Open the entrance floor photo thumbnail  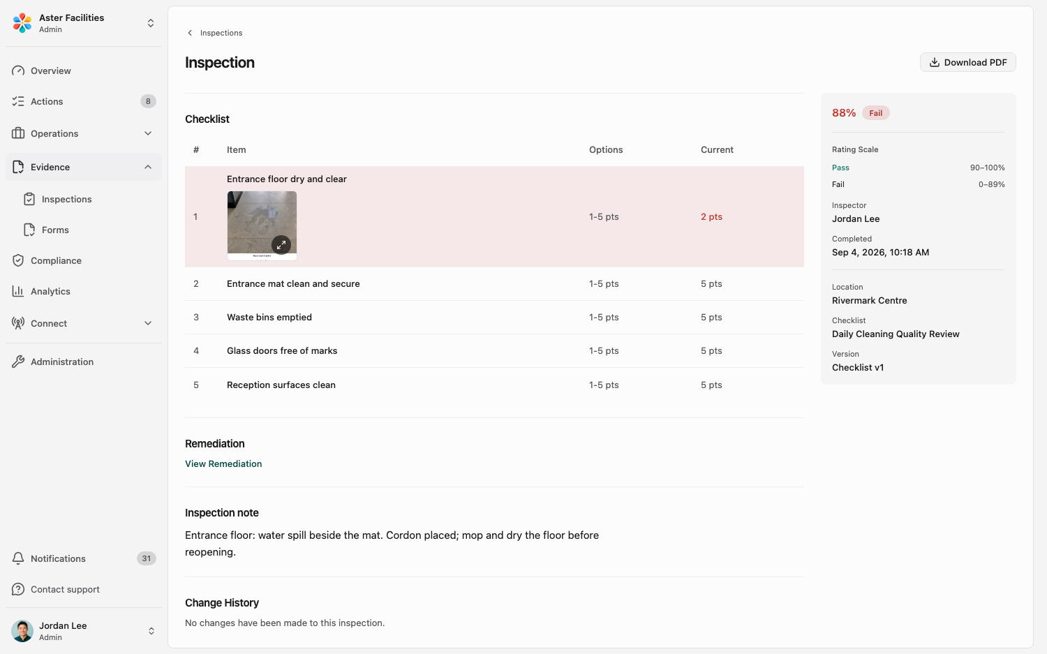point(262,225)
